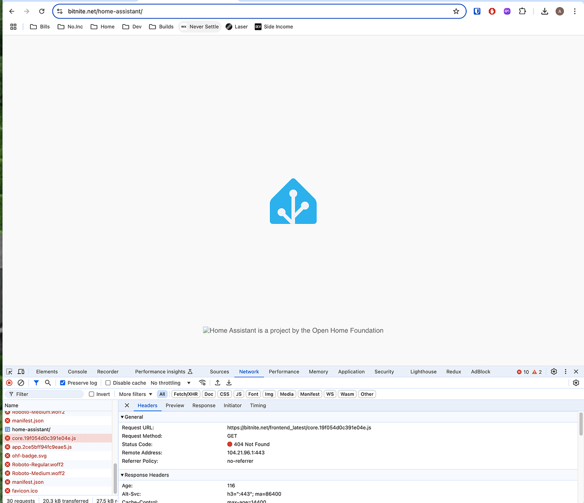Image resolution: width=584 pixels, height=503 pixels.
Task: Export HAR file using the download arrow icon
Action: pyautogui.click(x=229, y=383)
